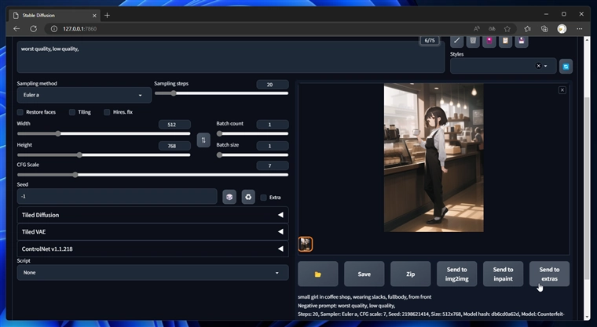Adjust the Height slider
Image resolution: width=597 pixels, height=327 pixels.
coord(104,155)
